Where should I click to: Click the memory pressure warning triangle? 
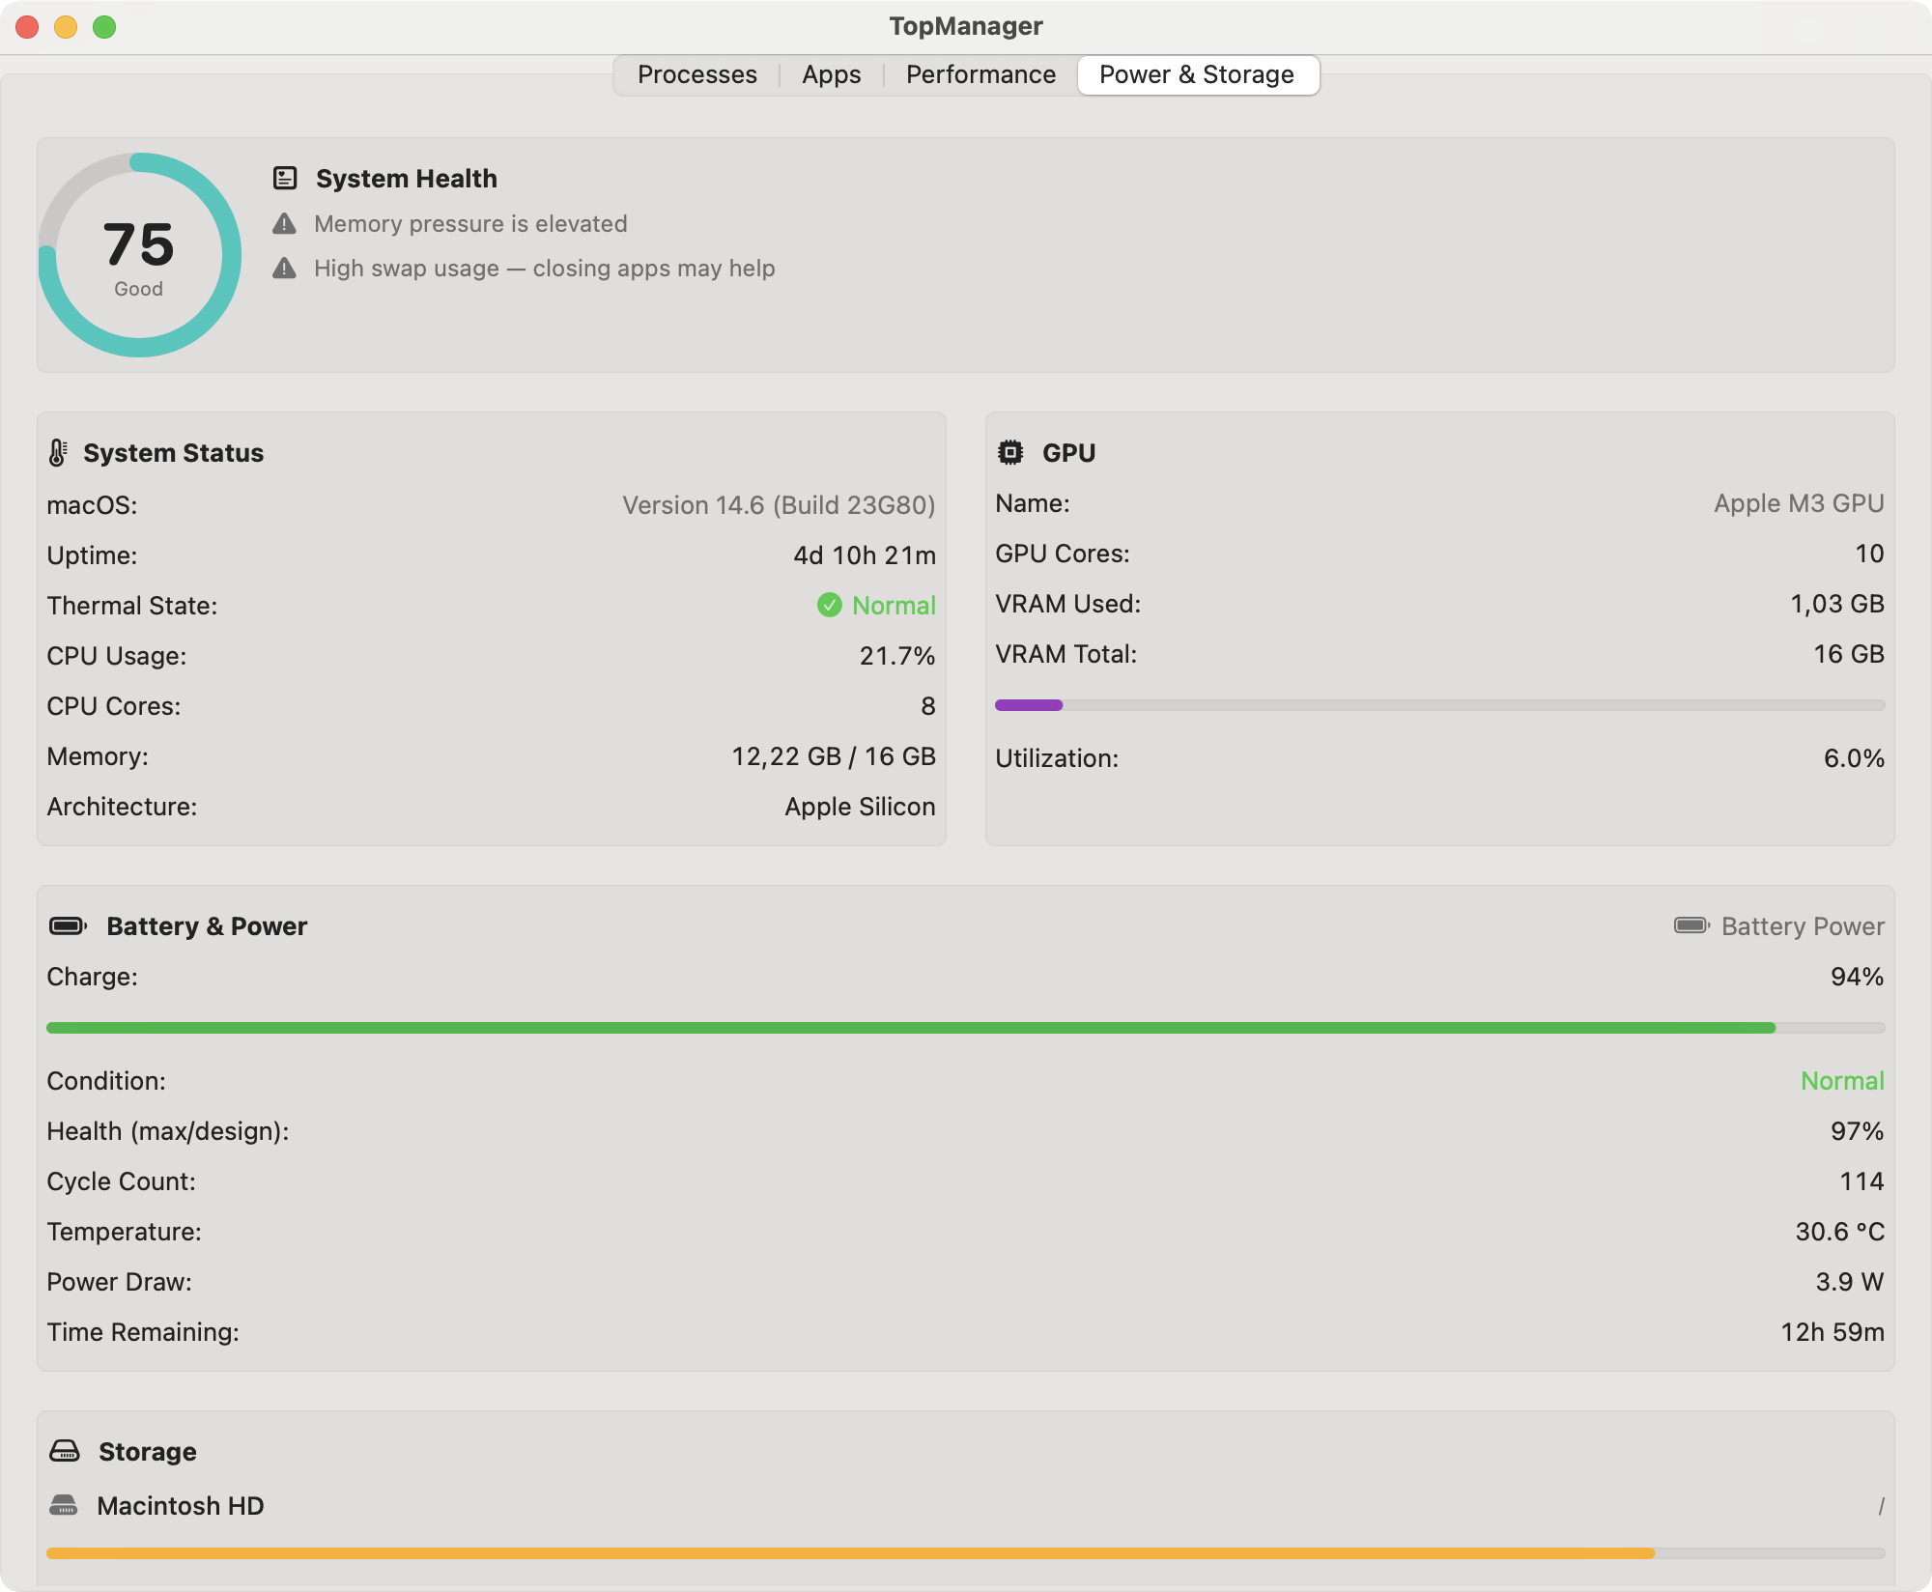point(284,223)
